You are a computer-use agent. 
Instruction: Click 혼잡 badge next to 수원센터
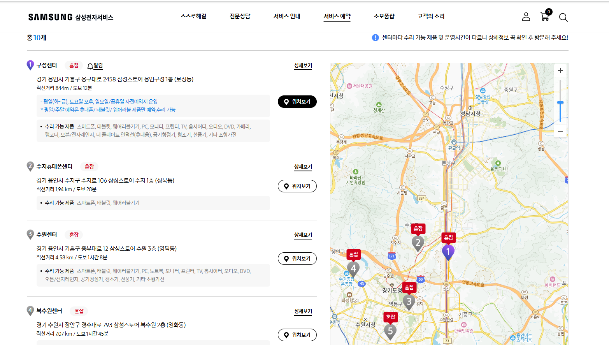[x=74, y=235]
